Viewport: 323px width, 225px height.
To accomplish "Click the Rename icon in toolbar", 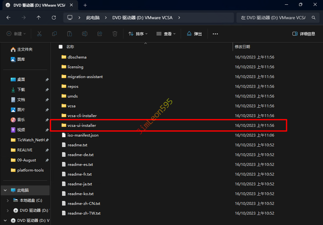I will [85, 34].
